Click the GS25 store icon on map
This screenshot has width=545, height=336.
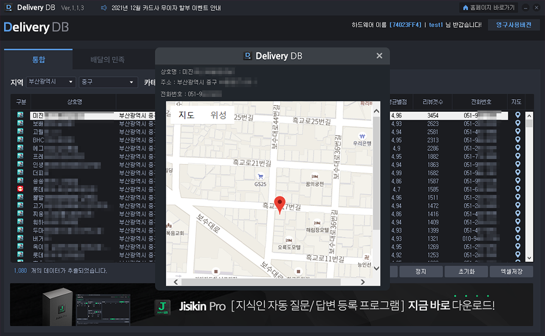click(x=260, y=176)
